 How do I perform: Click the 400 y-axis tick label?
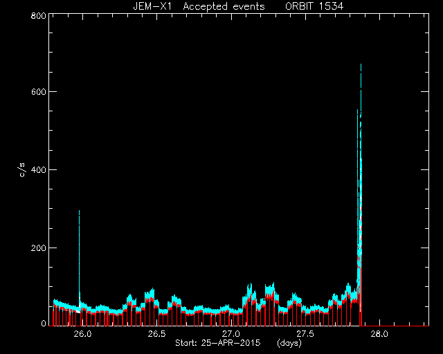(38, 170)
